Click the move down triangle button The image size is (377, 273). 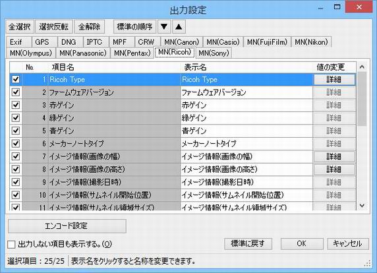click(x=164, y=26)
